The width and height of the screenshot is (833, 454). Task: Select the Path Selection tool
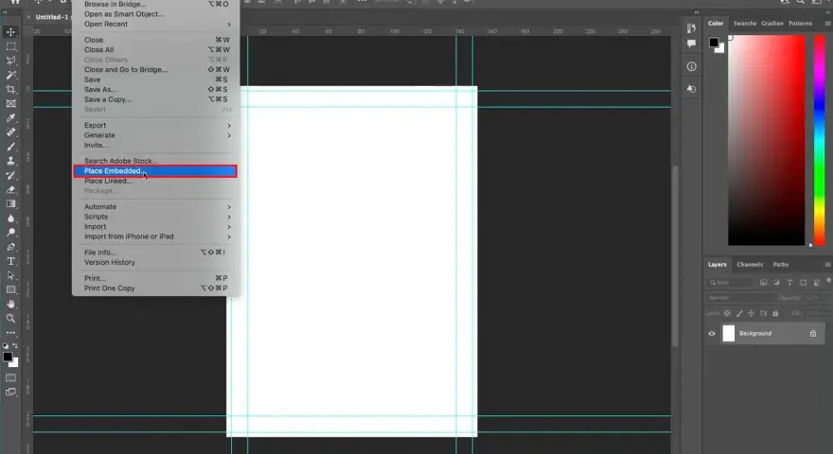[x=10, y=275]
